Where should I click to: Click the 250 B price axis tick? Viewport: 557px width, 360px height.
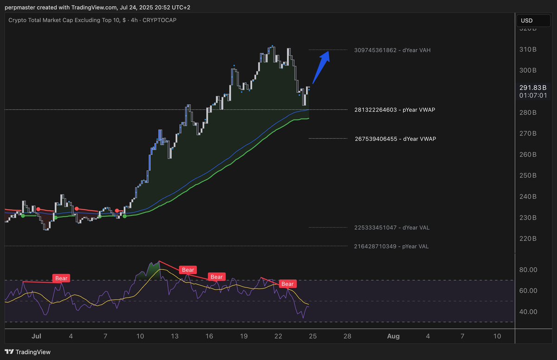pos(528,176)
